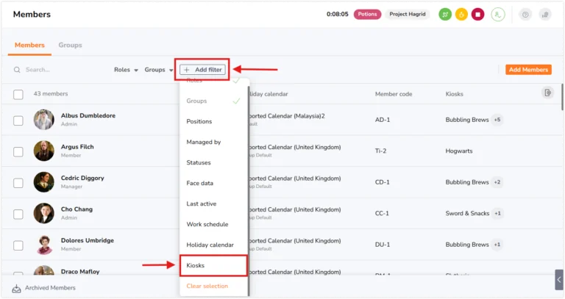Click Clear selection in filter list

[x=207, y=286]
